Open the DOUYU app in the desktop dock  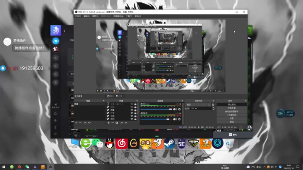[x=205, y=144]
